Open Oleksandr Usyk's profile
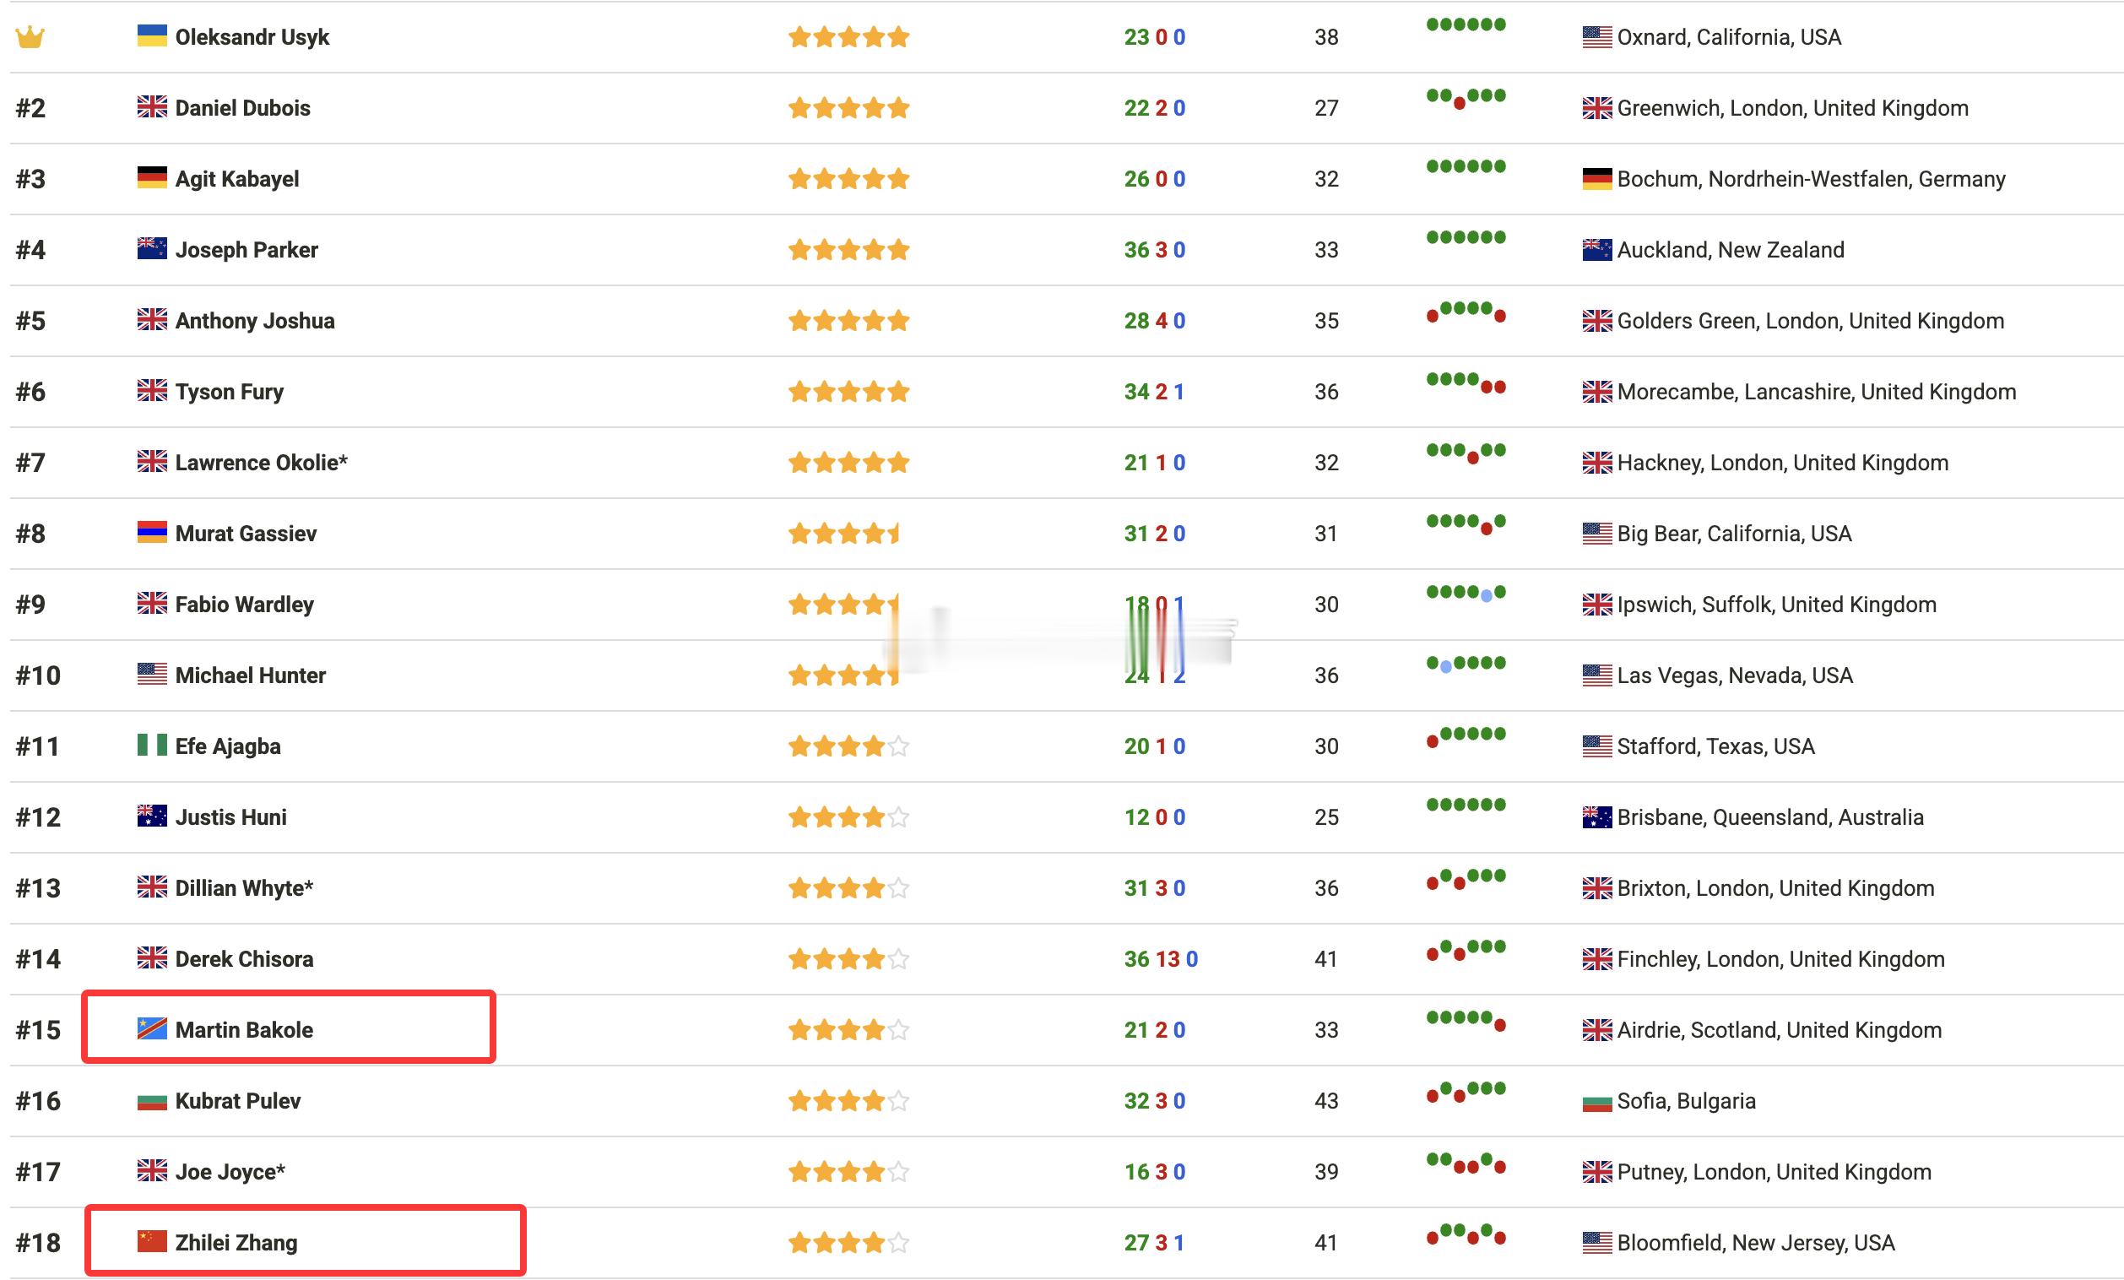 [x=252, y=37]
